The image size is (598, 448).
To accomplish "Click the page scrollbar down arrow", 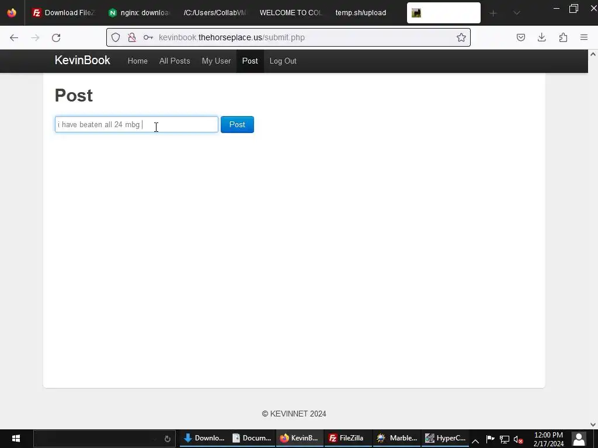I will click(593, 425).
